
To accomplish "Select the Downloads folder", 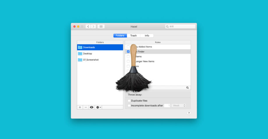I will click(89, 47).
